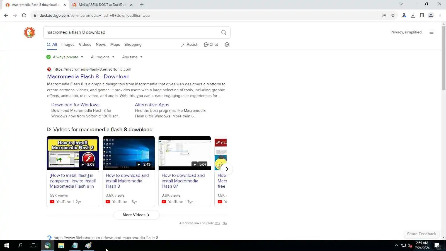Play the 5:07 video thumbnail
This screenshot has height=251, width=446.
click(185, 153)
